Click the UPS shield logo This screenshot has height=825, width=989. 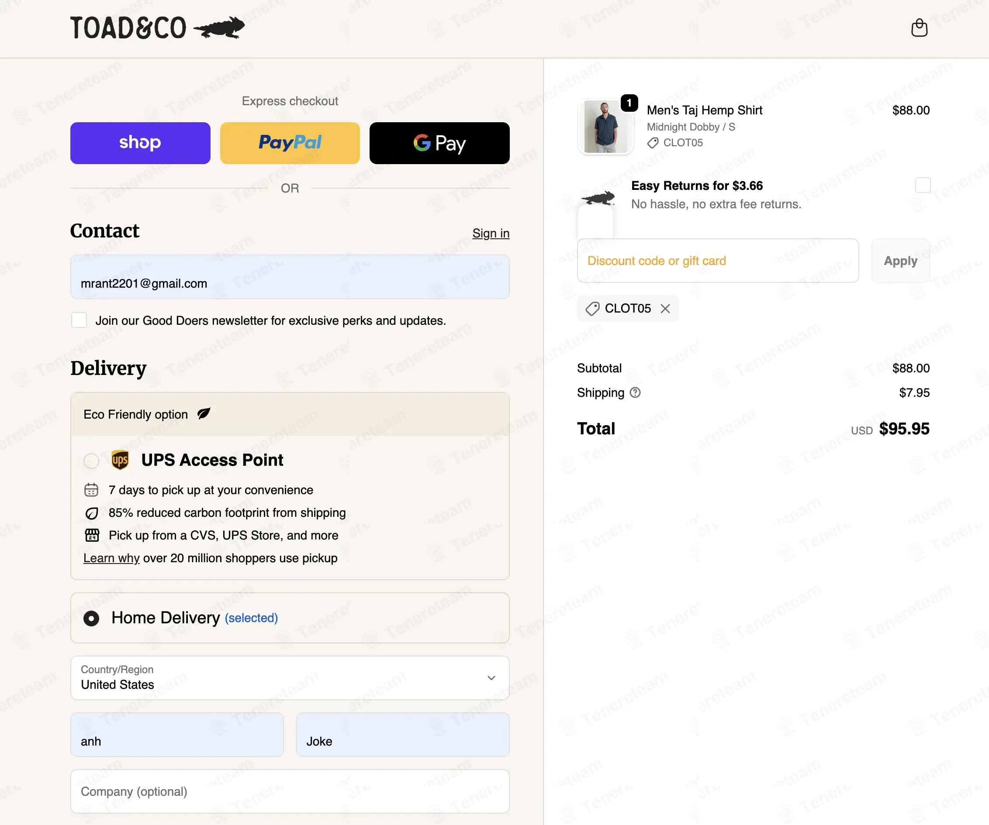120,460
